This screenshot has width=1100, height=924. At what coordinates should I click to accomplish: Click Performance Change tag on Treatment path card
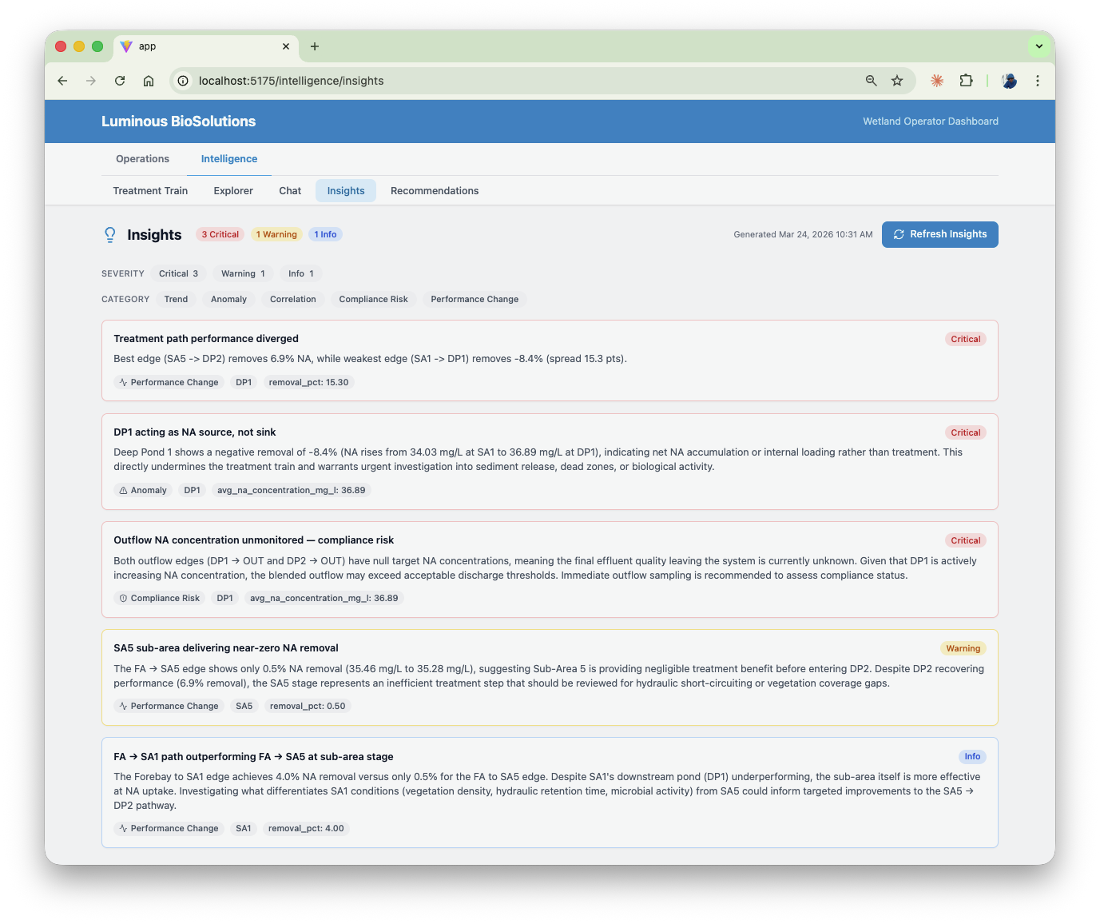pyautogui.click(x=169, y=382)
